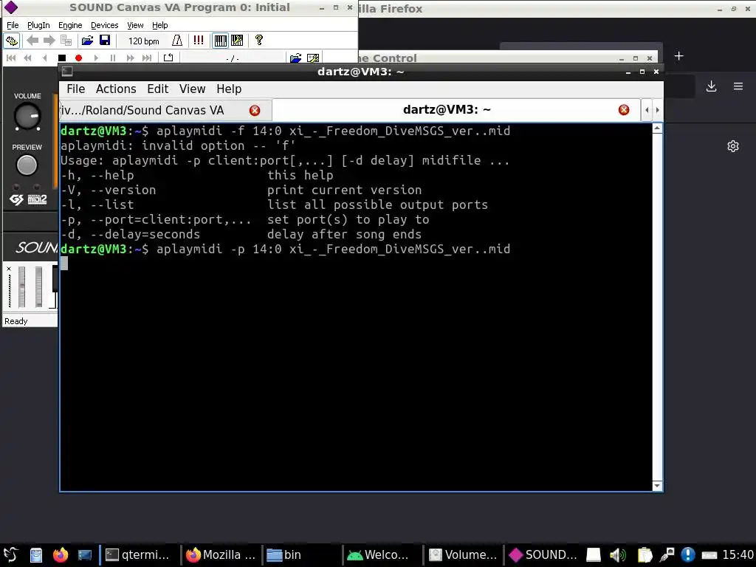Click the open MIDI file folder icon
This screenshot has width=756, height=567.
(x=295, y=58)
